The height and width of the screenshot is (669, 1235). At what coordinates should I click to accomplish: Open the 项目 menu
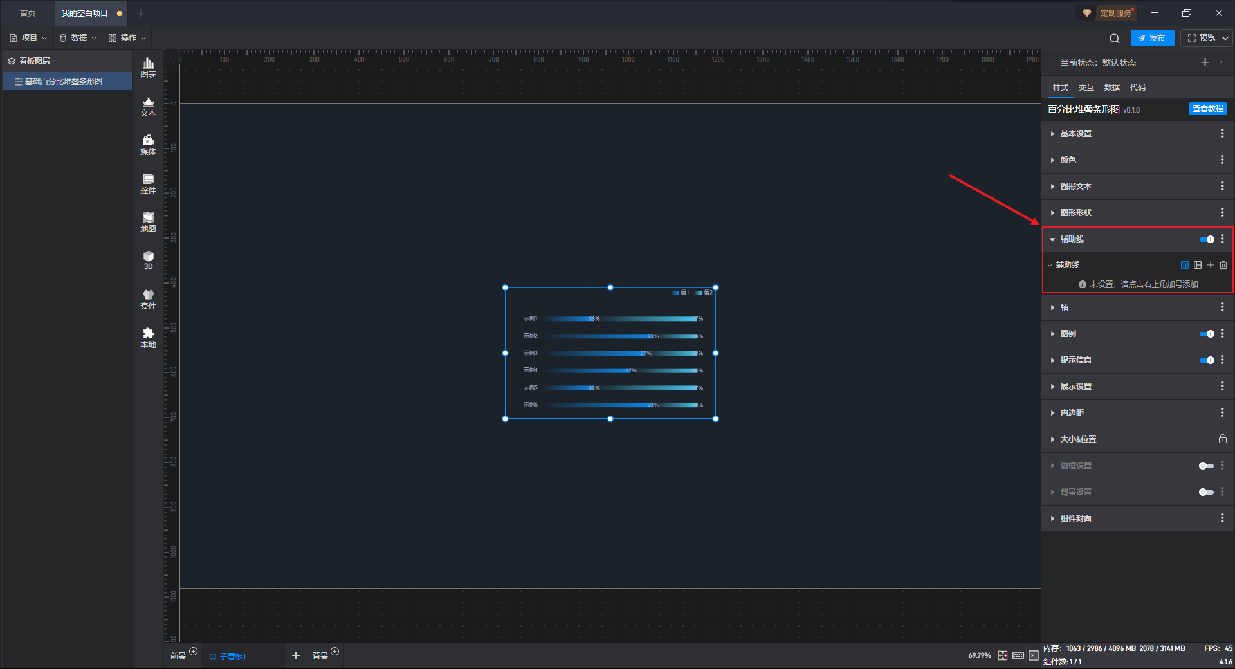(29, 38)
